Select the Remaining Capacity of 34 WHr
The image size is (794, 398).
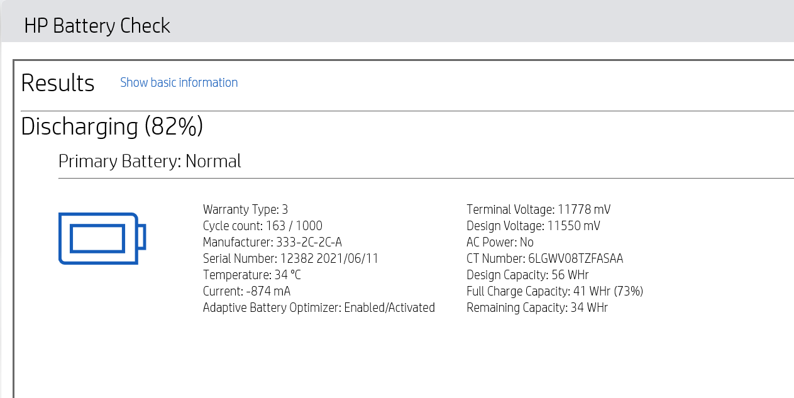[x=537, y=307]
